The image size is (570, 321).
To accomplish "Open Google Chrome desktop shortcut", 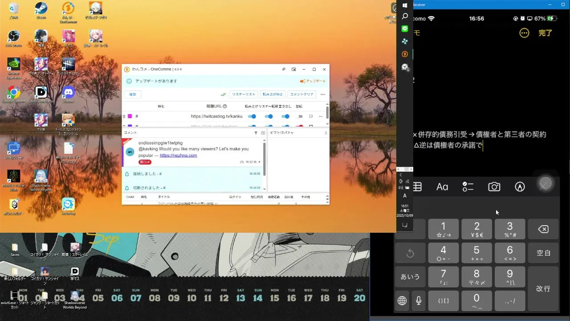I will coord(14,95).
